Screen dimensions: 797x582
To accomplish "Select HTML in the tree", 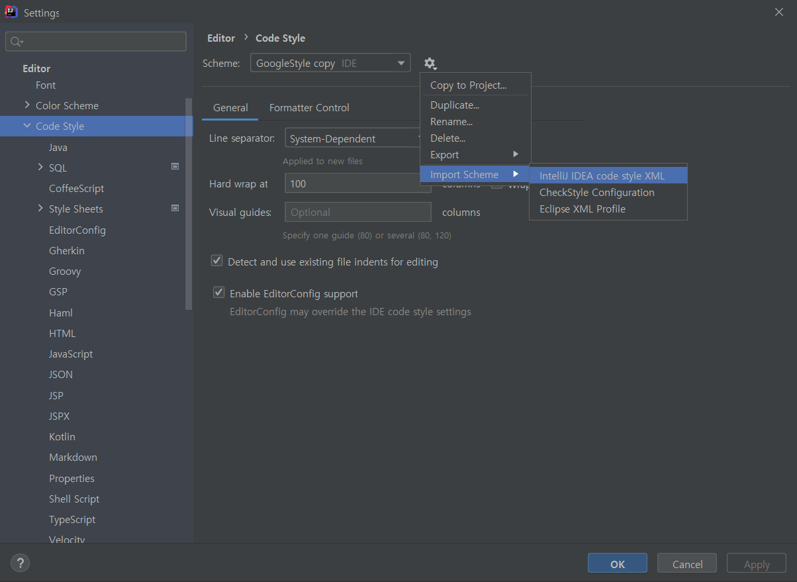I will click(62, 333).
